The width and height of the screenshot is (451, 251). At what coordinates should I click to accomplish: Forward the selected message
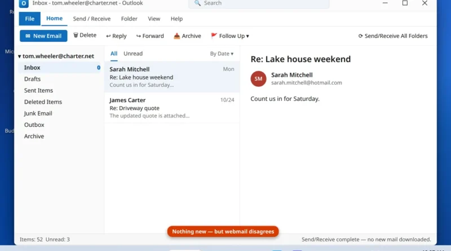pyautogui.click(x=150, y=36)
